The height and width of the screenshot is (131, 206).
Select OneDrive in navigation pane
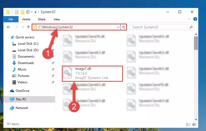tap(23, 91)
